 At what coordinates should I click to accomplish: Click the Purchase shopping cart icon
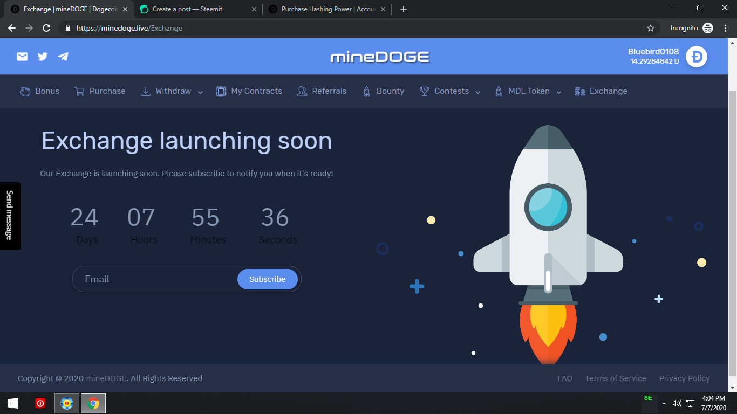79,91
